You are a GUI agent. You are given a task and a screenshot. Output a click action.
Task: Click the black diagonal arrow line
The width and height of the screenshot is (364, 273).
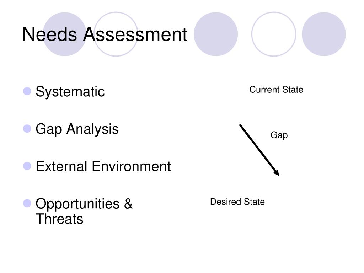[x=258, y=149]
